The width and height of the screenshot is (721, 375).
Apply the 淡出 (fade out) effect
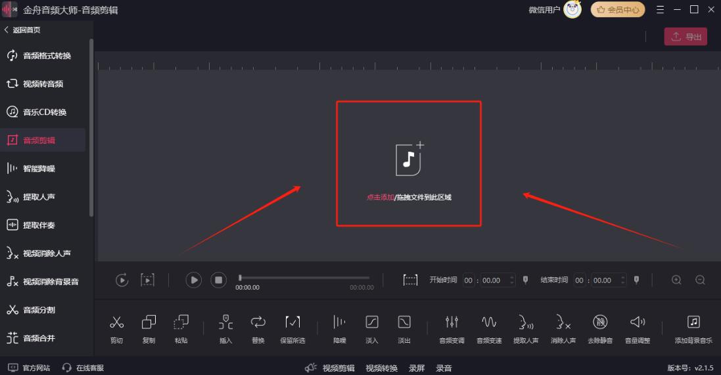pyautogui.click(x=404, y=328)
